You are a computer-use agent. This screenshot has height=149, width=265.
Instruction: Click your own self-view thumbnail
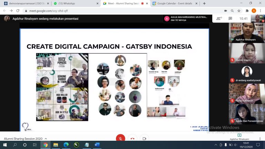(x=258, y=19)
